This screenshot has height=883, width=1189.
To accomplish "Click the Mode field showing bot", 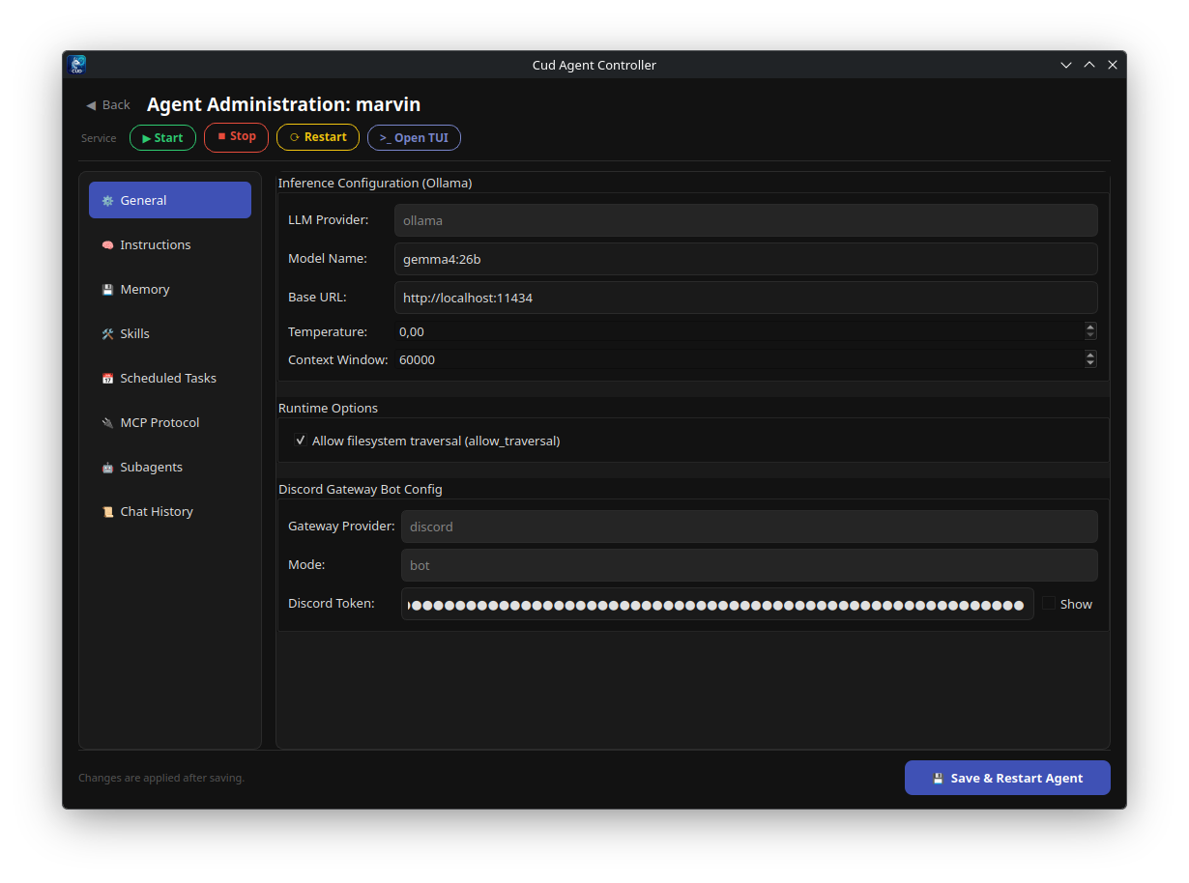I will coord(749,565).
